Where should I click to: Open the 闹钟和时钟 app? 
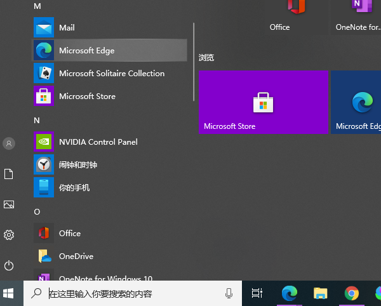tap(77, 165)
